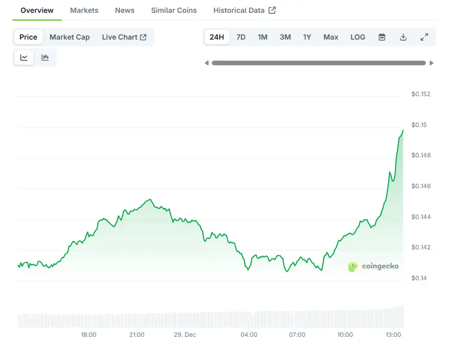This screenshot has width=449, height=345.
Task: Open the Markets tab
Action: (84, 10)
